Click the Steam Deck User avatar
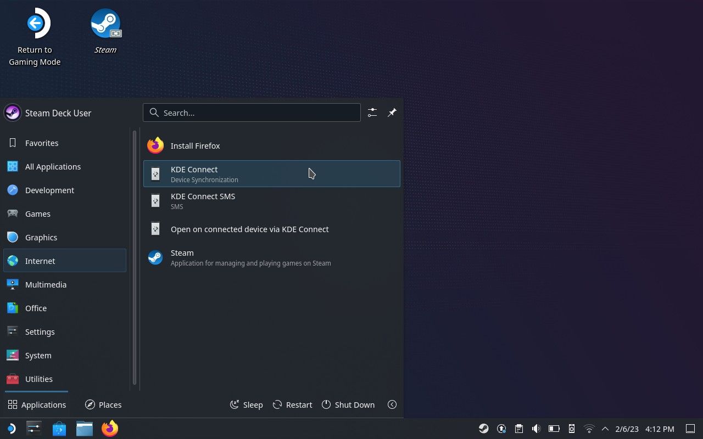This screenshot has width=703, height=439. point(13,113)
